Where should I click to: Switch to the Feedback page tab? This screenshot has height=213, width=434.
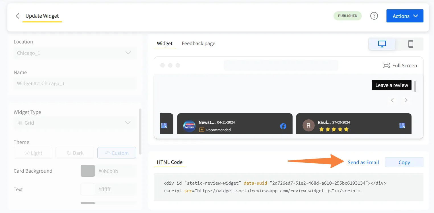point(198,43)
